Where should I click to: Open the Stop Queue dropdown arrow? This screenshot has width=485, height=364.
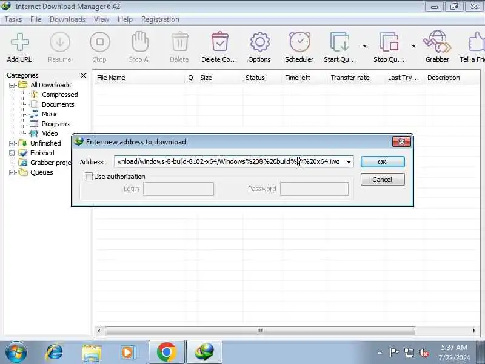pos(413,46)
